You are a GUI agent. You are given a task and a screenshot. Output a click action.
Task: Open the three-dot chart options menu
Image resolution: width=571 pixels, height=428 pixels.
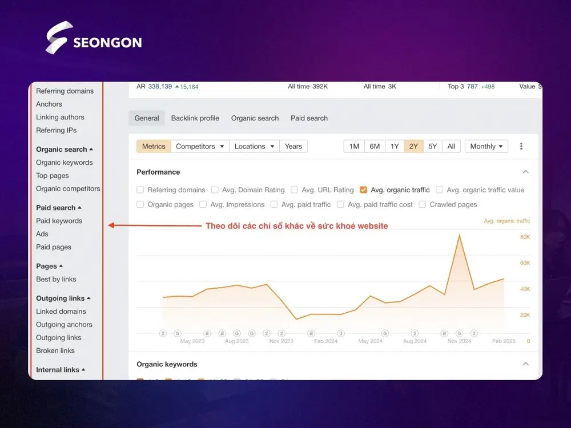click(x=521, y=146)
